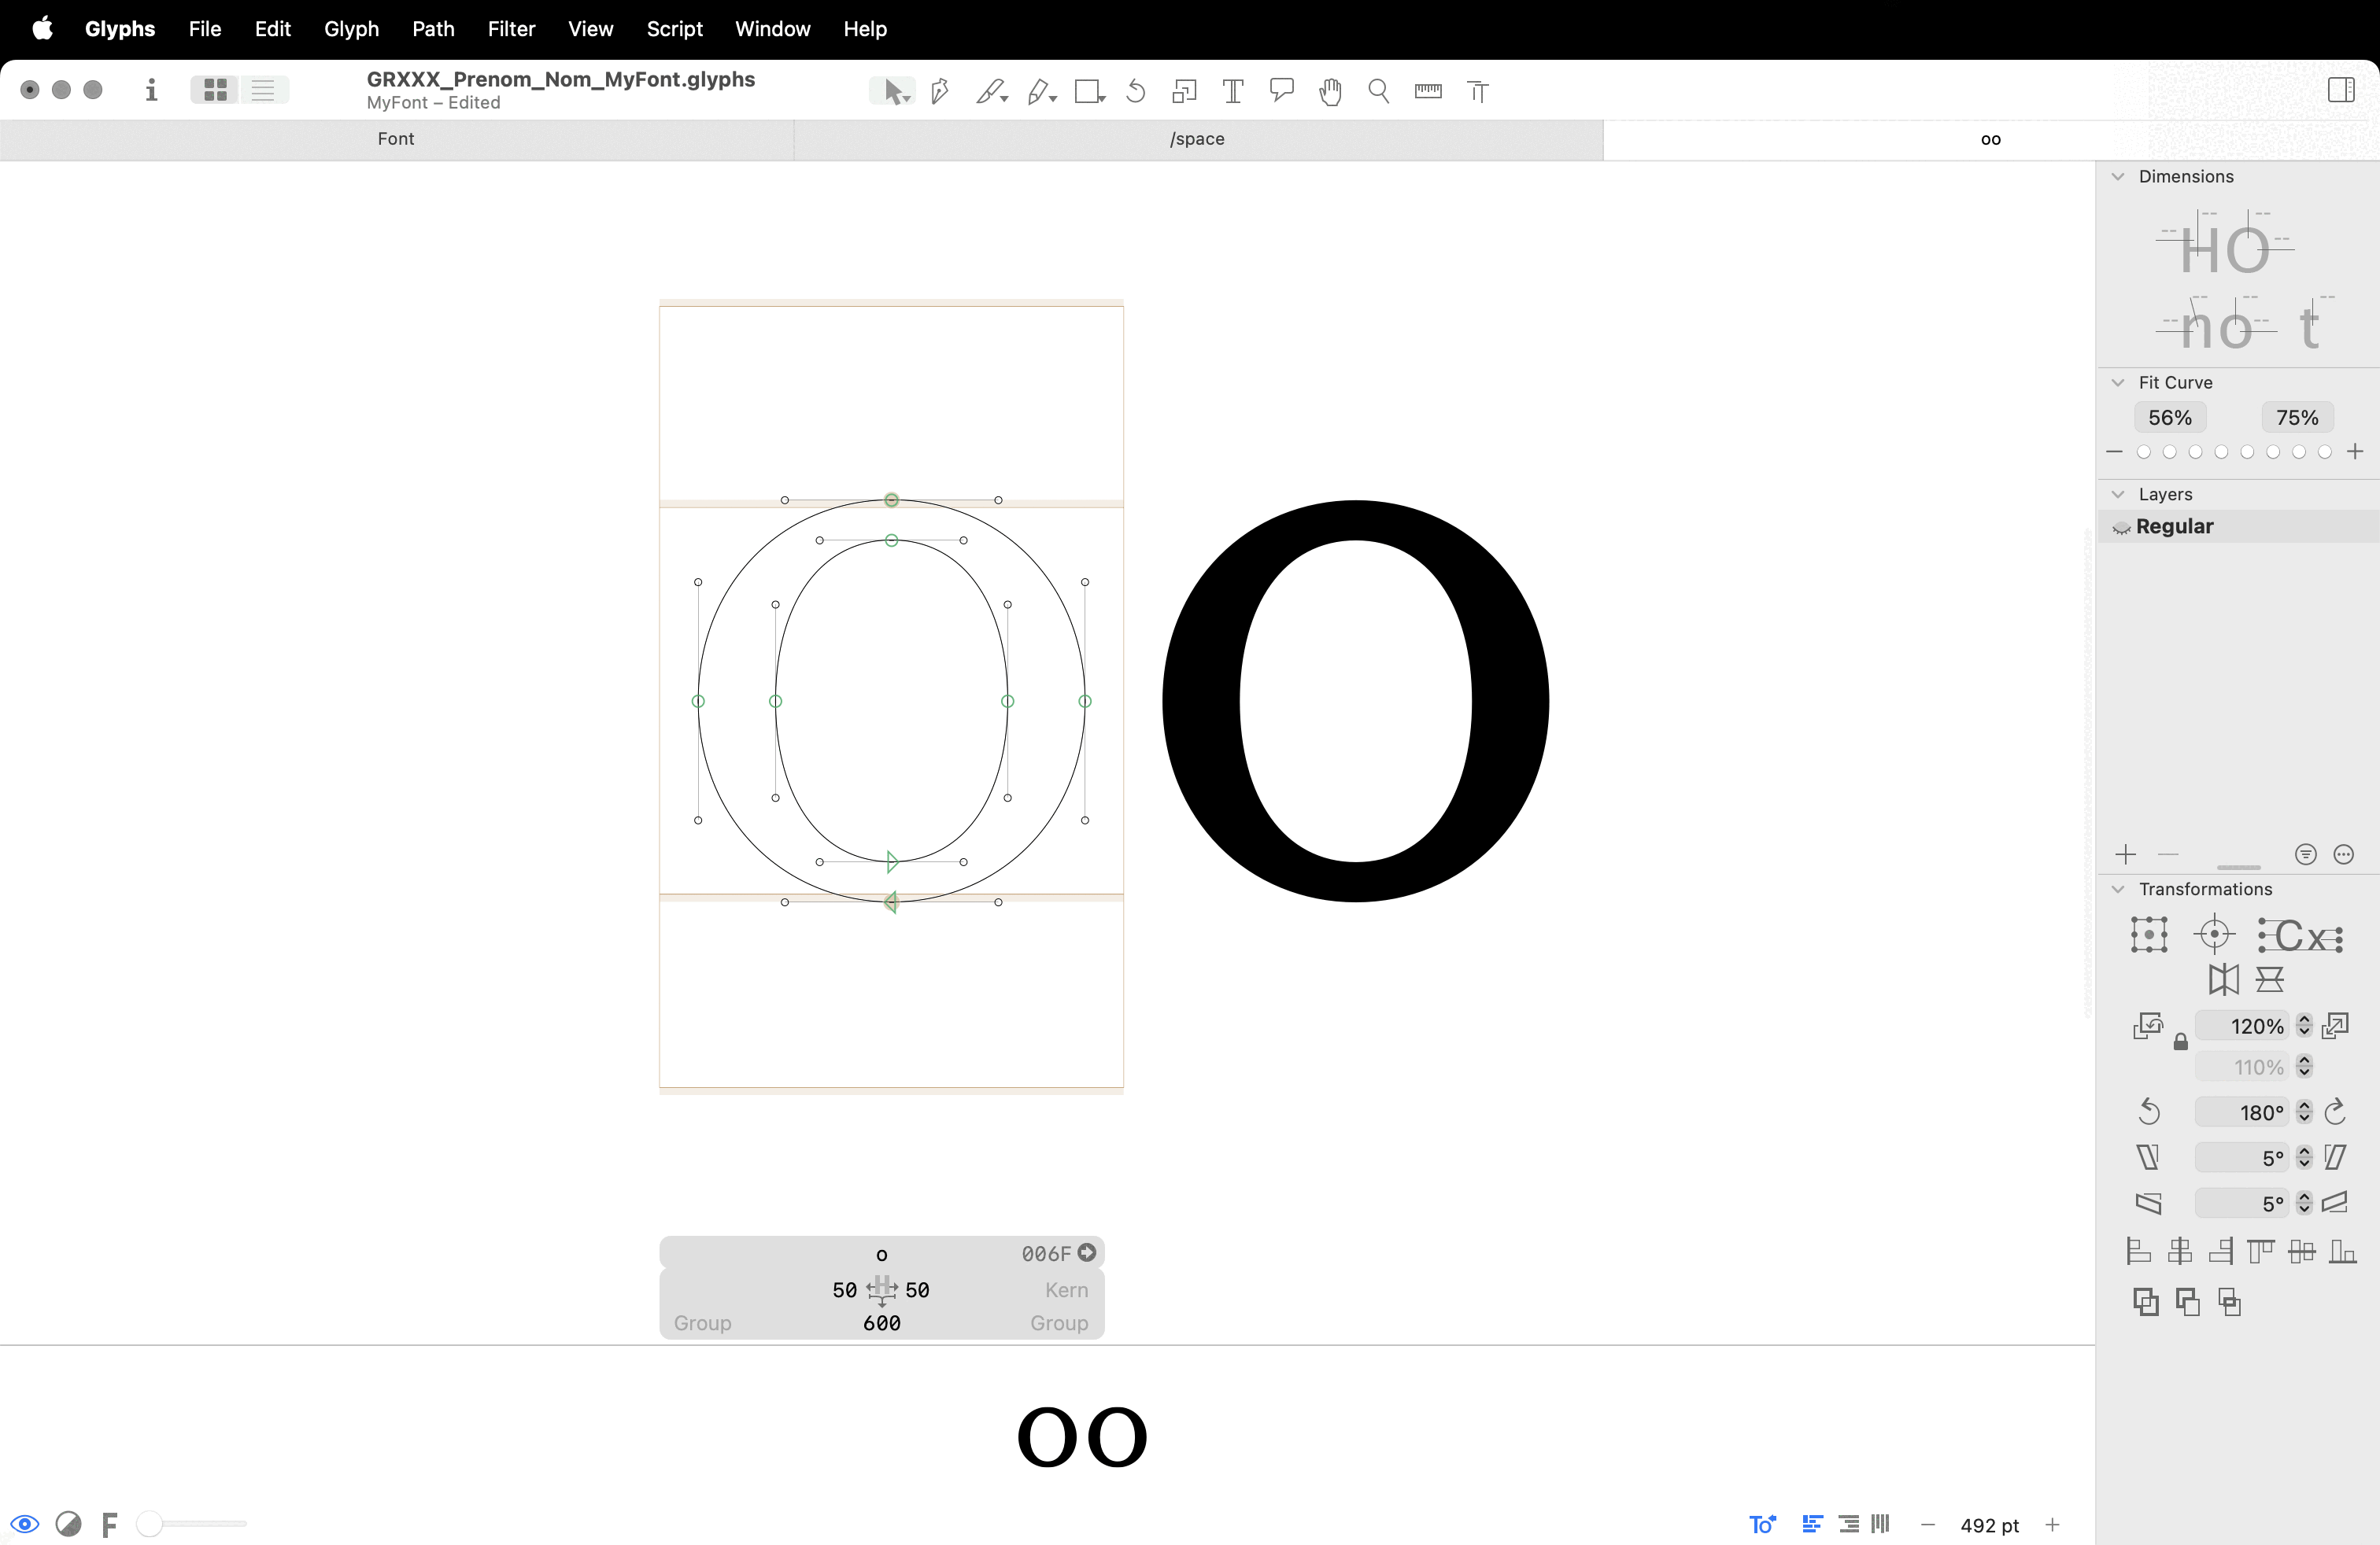Screen dimensions: 2380x1545
Task: Toggle the preview eye icon at bottom left
Action: pyautogui.click(x=25, y=1524)
